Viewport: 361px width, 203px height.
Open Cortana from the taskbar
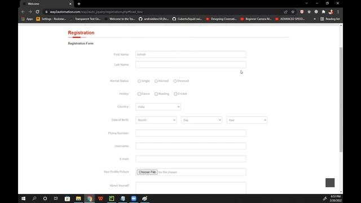(x=45, y=198)
